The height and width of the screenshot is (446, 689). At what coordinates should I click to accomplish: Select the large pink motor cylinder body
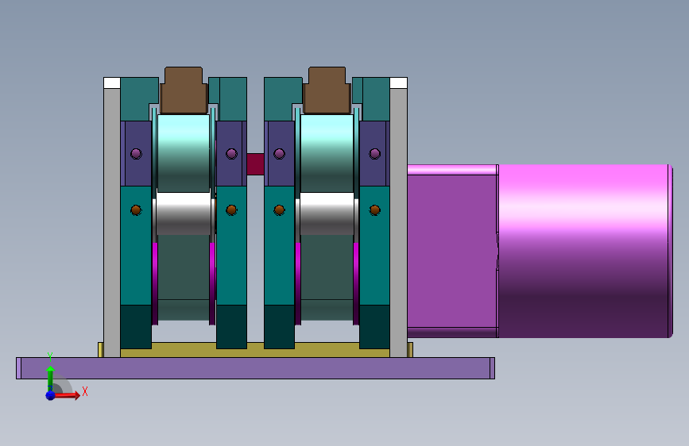583,251
